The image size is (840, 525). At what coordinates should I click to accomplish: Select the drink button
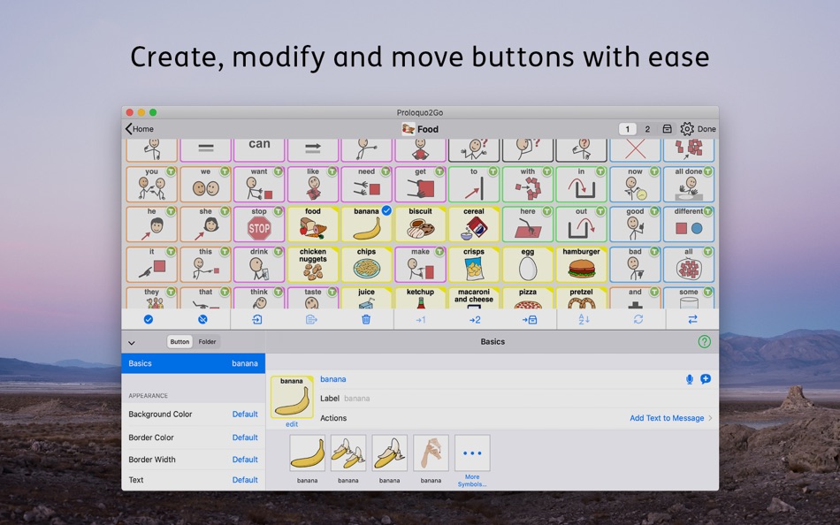tap(259, 264)
